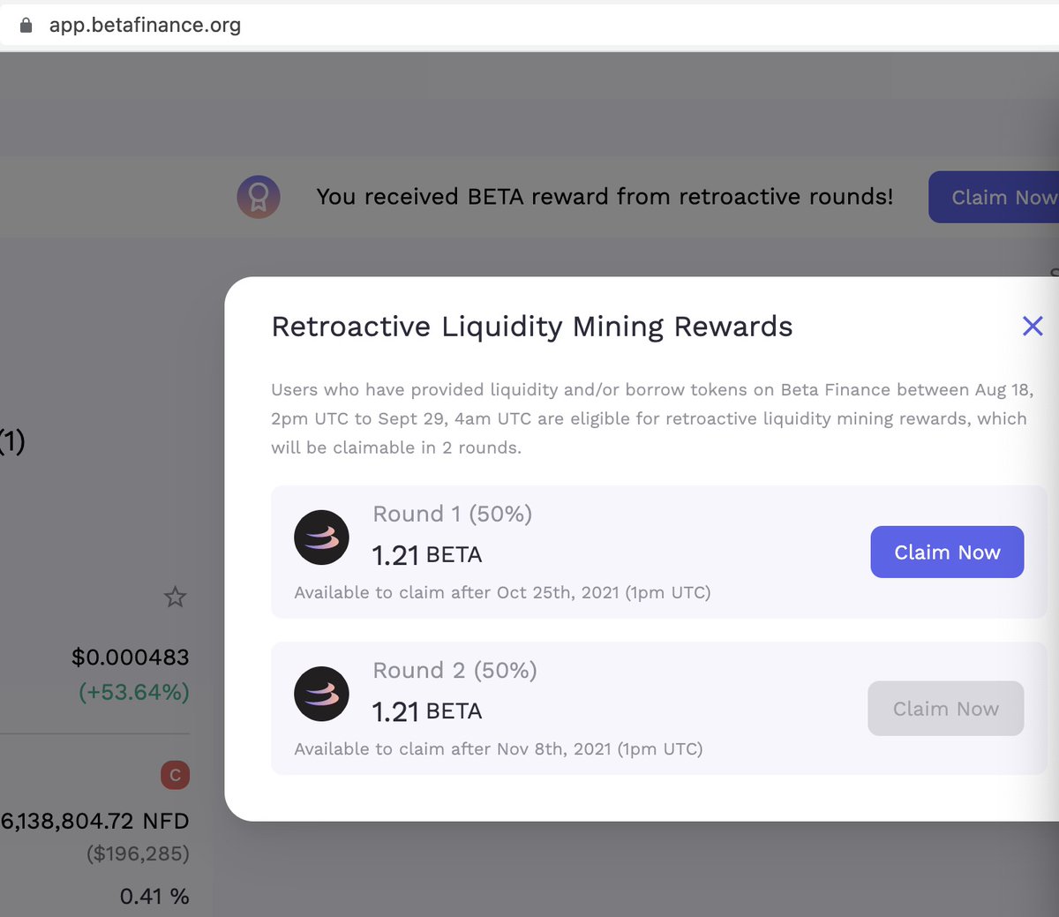Select the BETA token logo beside Round 1

(321, 537)
